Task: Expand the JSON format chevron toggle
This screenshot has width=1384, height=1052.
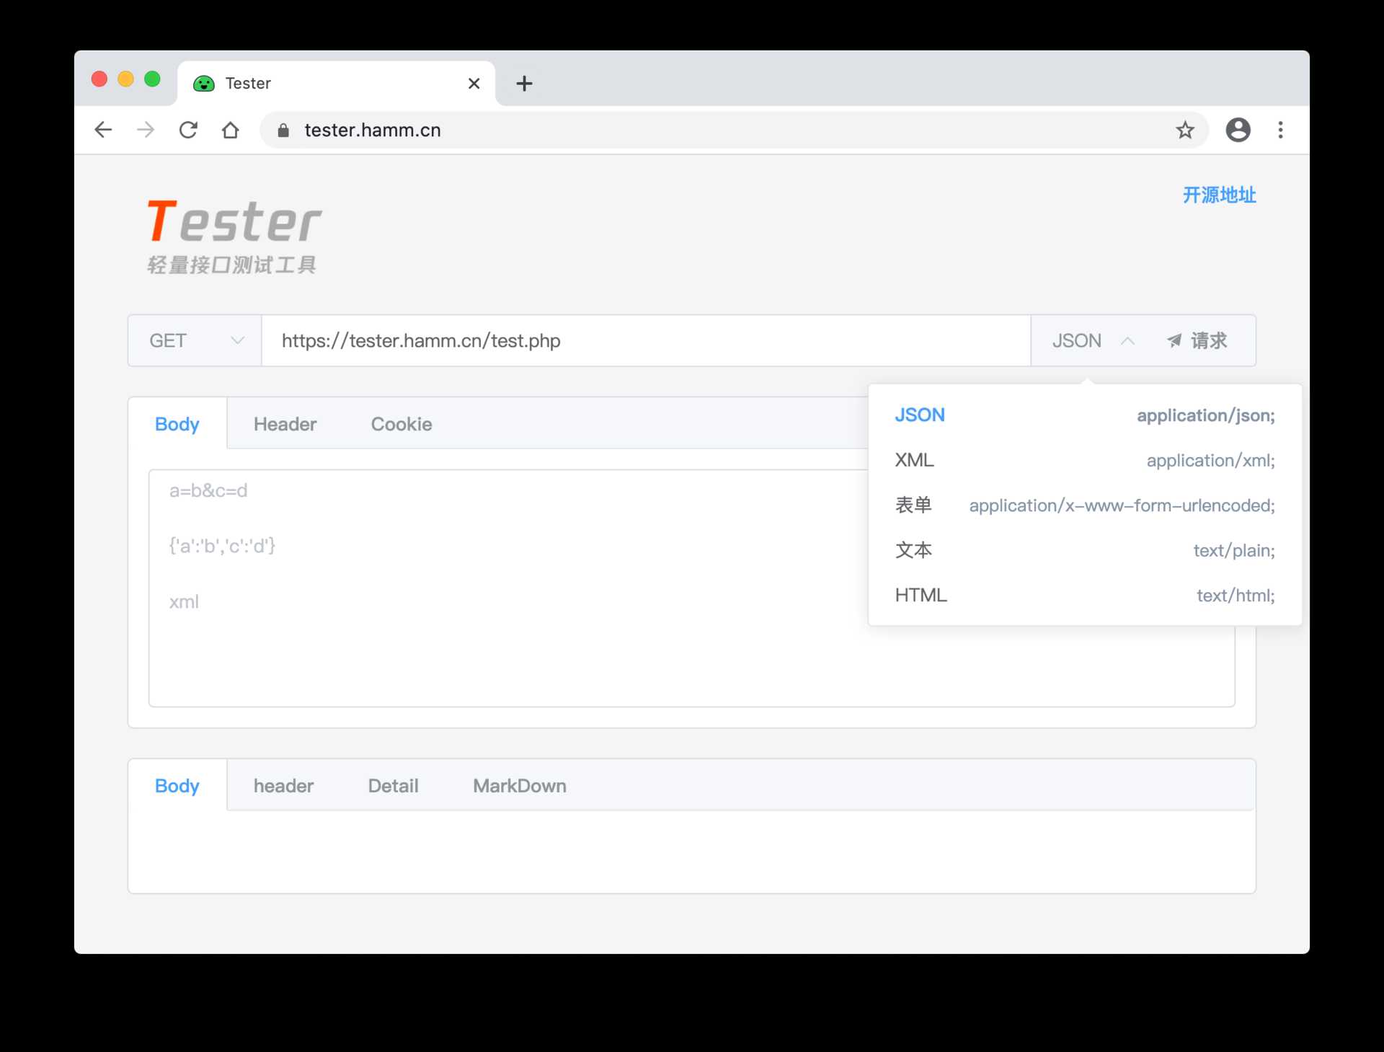Action: 1128,340
